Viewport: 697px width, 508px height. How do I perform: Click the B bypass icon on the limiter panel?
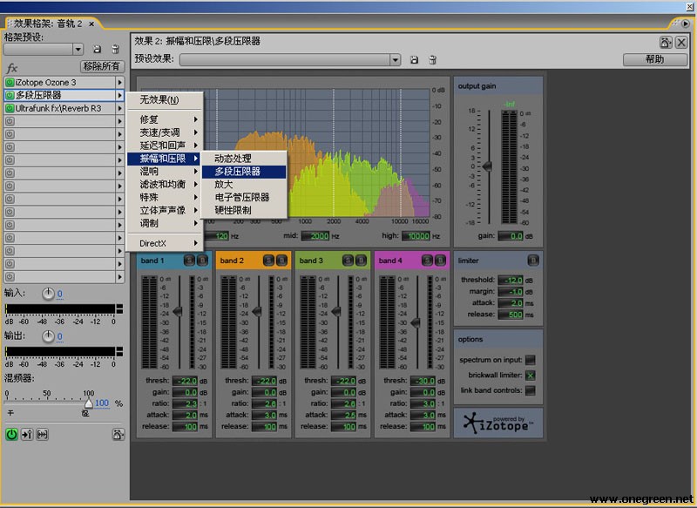[533, 260]
